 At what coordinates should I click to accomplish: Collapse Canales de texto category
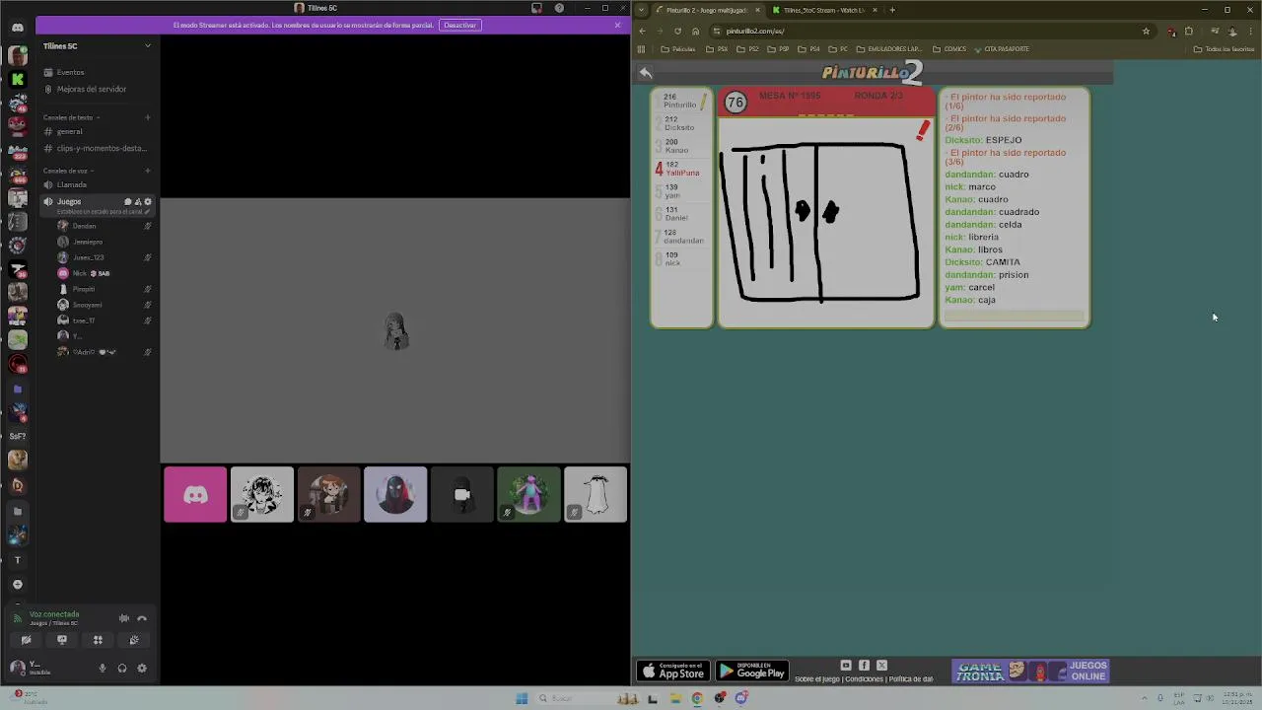[x=69, y=117]
